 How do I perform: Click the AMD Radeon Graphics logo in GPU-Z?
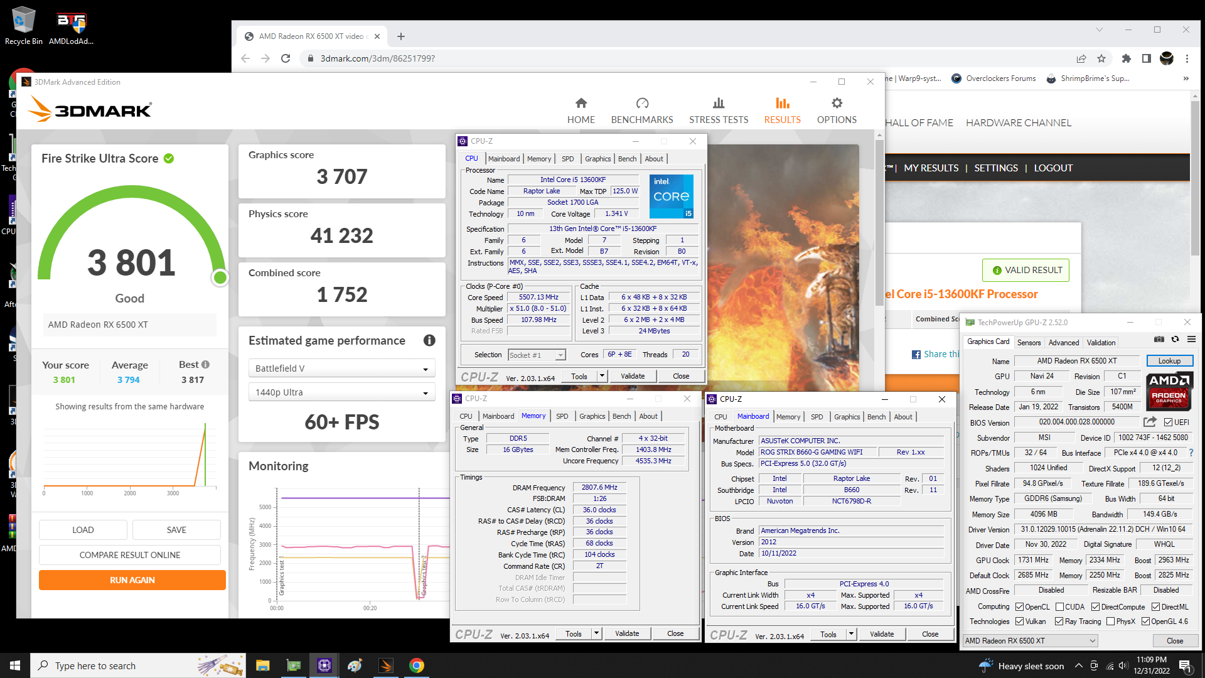click(x=1169, y=392)
